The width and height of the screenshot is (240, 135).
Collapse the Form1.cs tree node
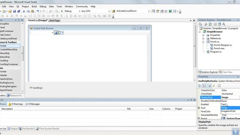203,42
